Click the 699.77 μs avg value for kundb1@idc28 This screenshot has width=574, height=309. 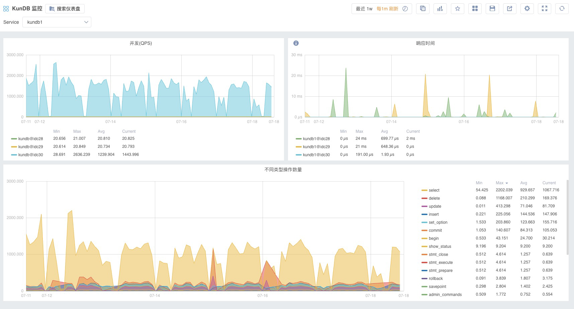(x=390, y=138)
